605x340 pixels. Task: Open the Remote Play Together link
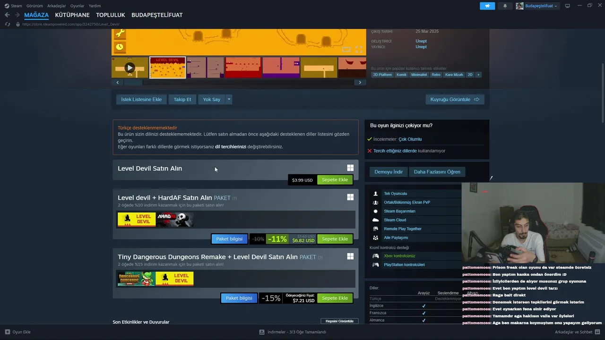403,229
